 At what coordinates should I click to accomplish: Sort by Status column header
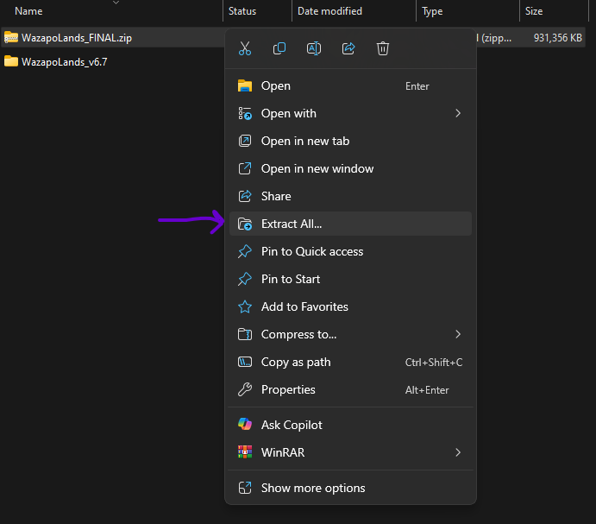click(x=242, y=11)
